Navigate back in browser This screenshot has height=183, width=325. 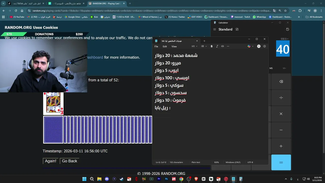(x=4, y=11)
